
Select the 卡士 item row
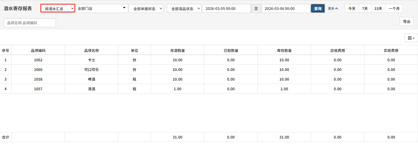point(92,60)
